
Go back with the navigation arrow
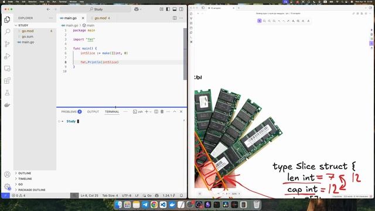coord(48,9)
